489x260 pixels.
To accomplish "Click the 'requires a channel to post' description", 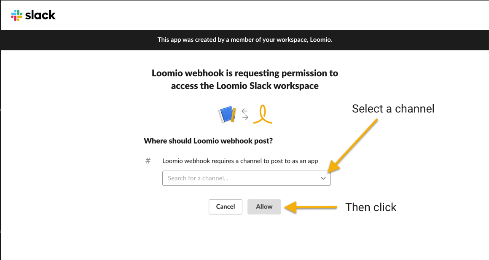I will [240, 161].
